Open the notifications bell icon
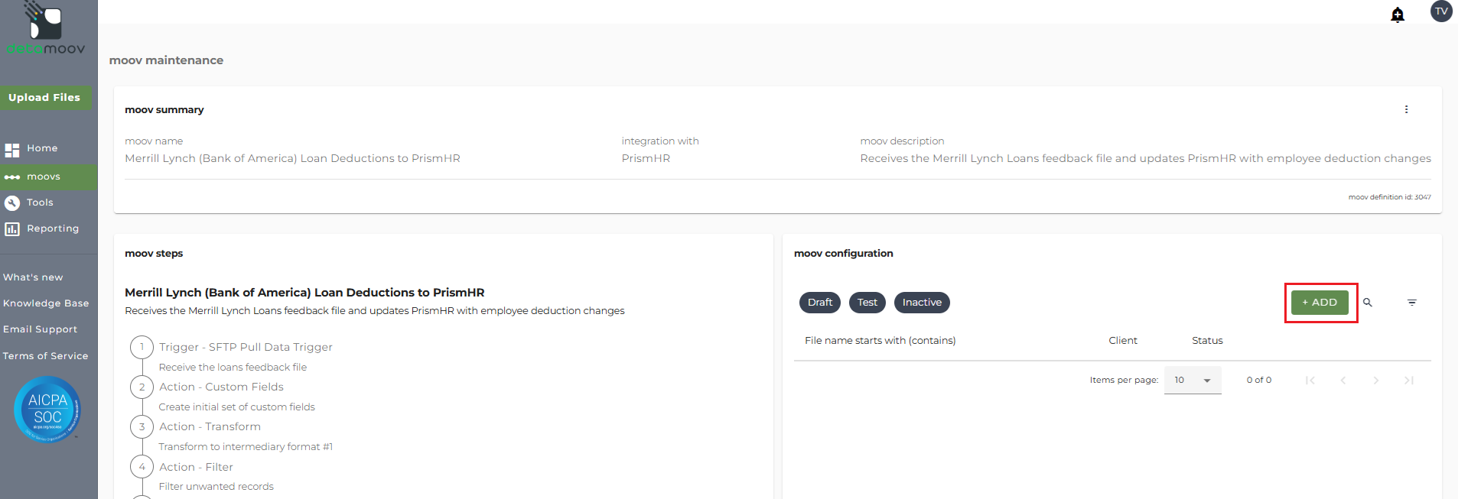Viewport: 1458px width, 499px height. click(1398, 15)
